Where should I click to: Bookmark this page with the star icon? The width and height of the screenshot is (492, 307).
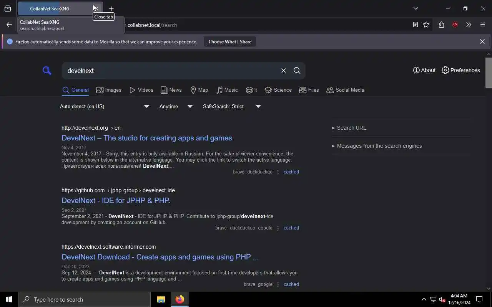(426, 25)
